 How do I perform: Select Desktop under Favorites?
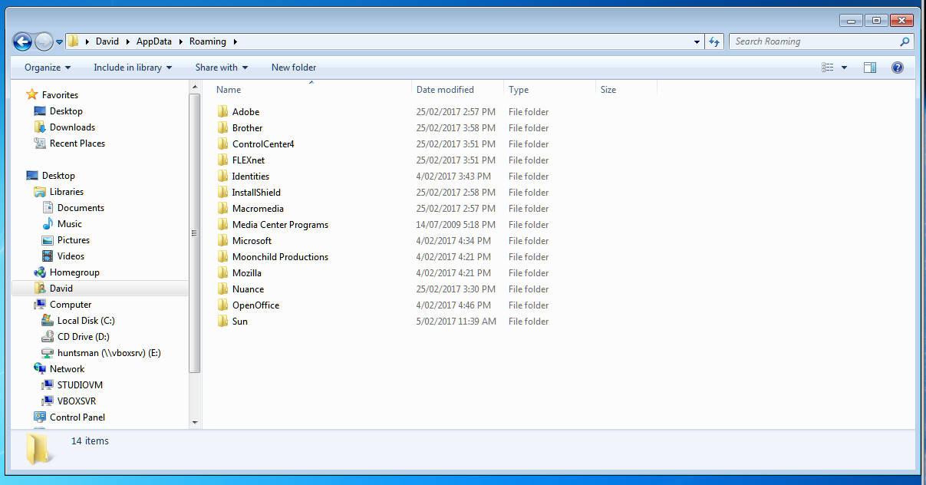[x=66, y=111]
